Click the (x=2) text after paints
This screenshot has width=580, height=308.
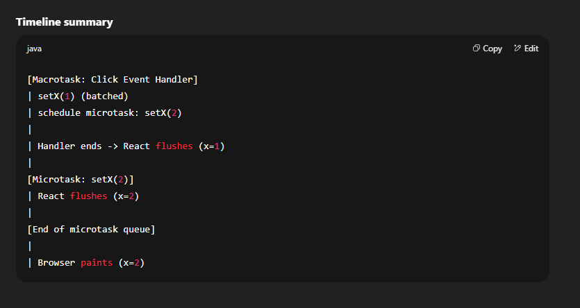pyautogui.click(x=131, y=263)
